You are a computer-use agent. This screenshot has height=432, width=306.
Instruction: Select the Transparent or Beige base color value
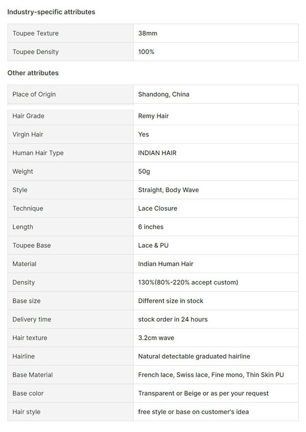(203, 394)
